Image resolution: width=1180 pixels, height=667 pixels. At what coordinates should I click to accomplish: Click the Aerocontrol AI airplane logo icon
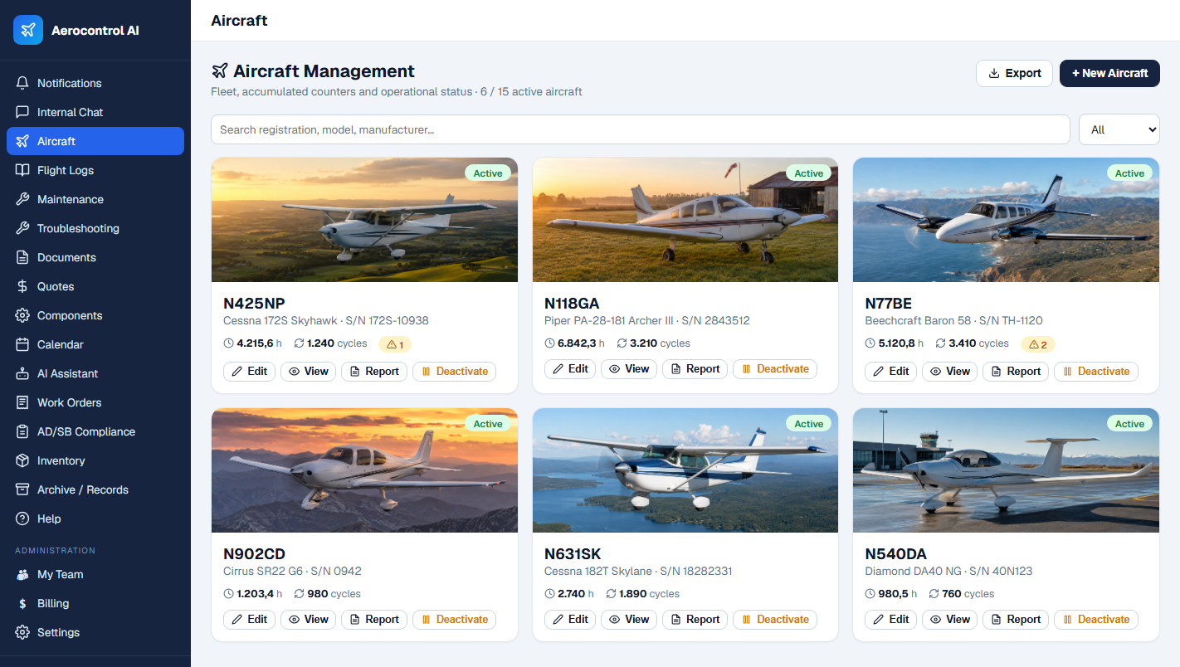pos(28,30)
